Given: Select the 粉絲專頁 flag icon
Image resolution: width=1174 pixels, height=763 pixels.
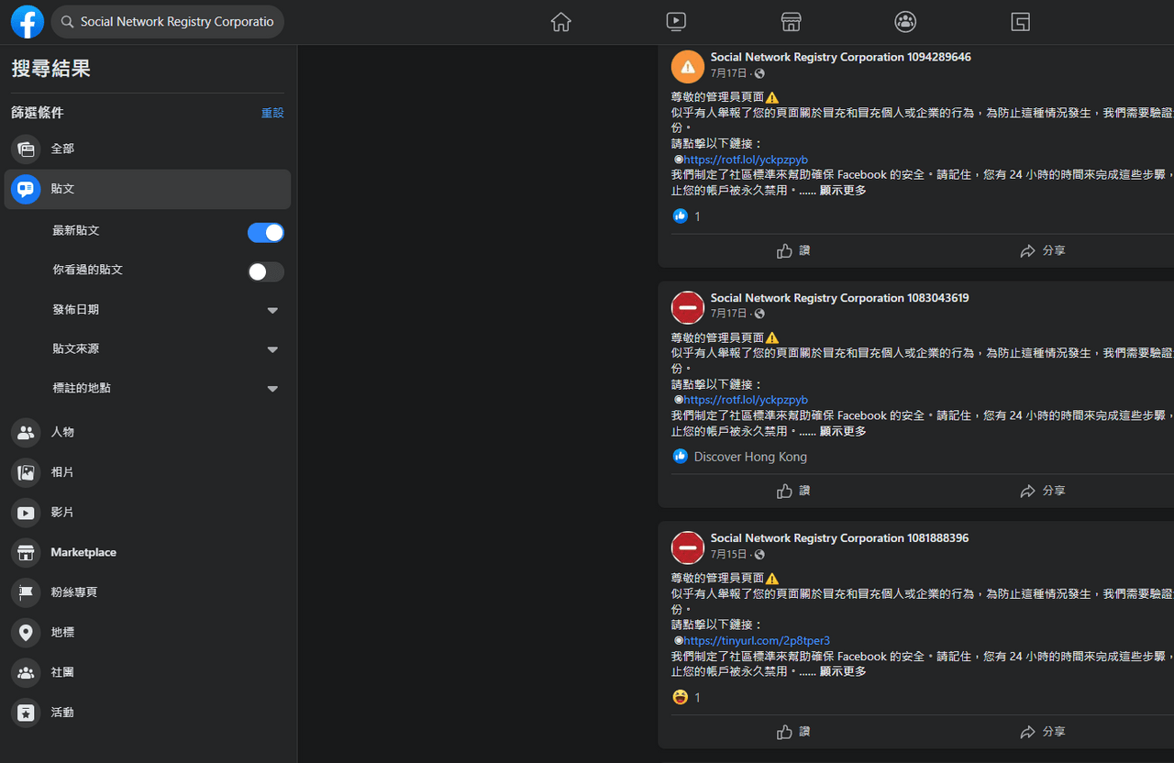Looking at the screenshot, I should (x=26, y=592).
